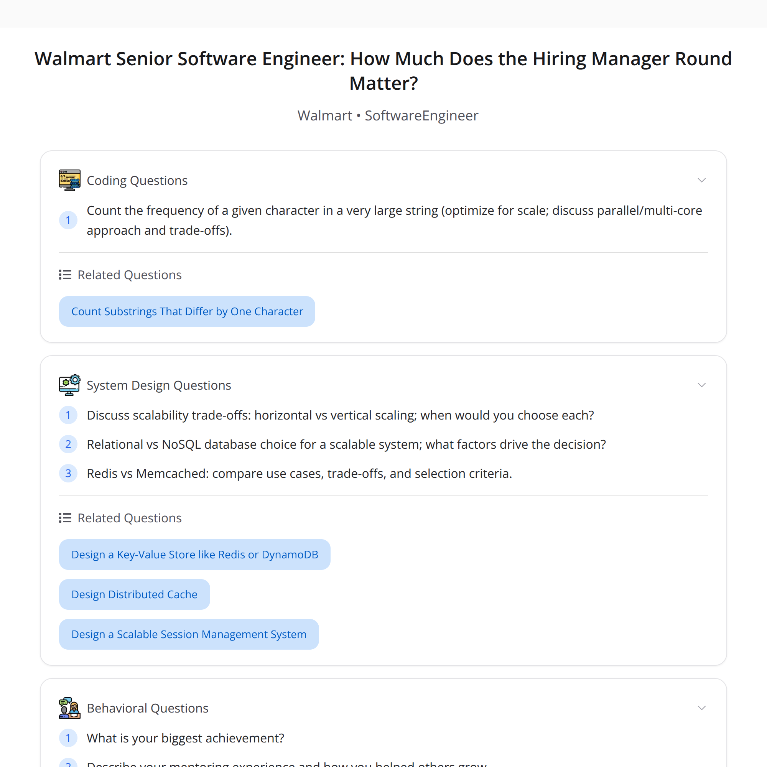Image resolution: width=767 pixels, height=767 pixels.
Task: Click badge 3 beside the Redis vs Memcached question
Action: 68,473
